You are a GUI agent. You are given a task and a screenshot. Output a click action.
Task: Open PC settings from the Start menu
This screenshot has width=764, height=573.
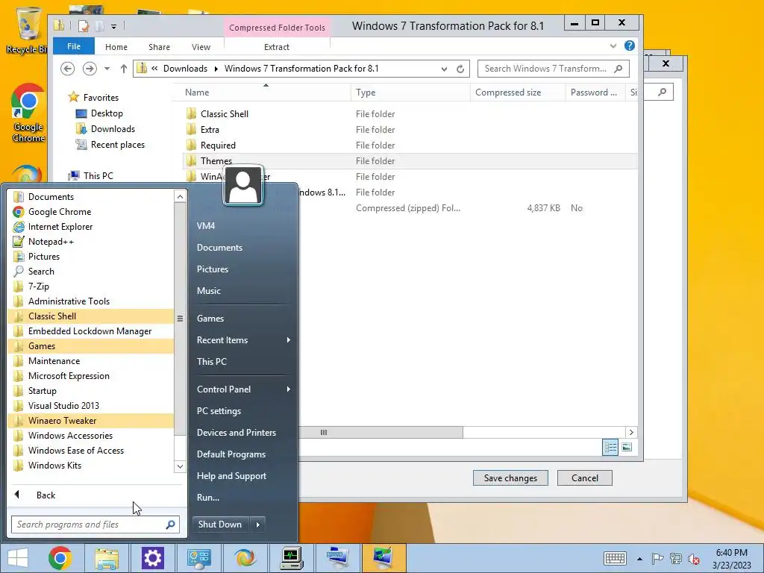[219, 411]
